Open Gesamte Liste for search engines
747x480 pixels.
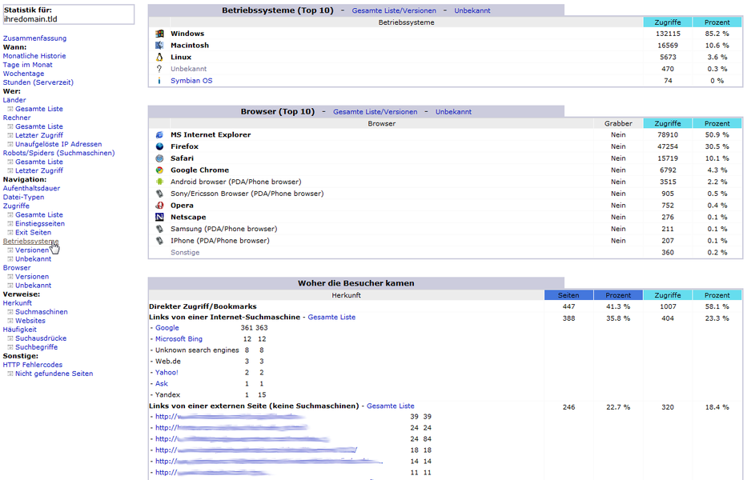[331, 317]
